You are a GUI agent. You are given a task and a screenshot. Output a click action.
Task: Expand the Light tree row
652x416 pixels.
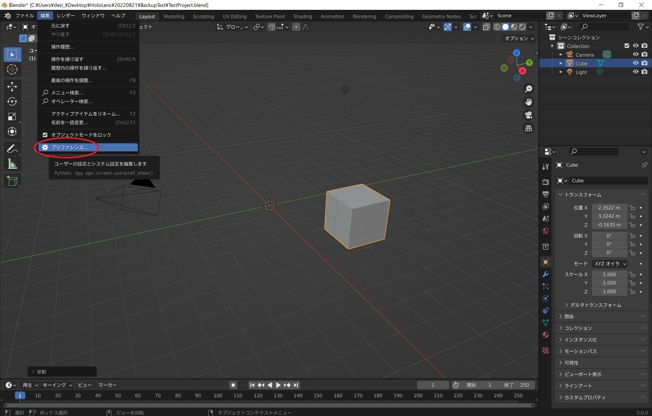click(x=561, y=72)
